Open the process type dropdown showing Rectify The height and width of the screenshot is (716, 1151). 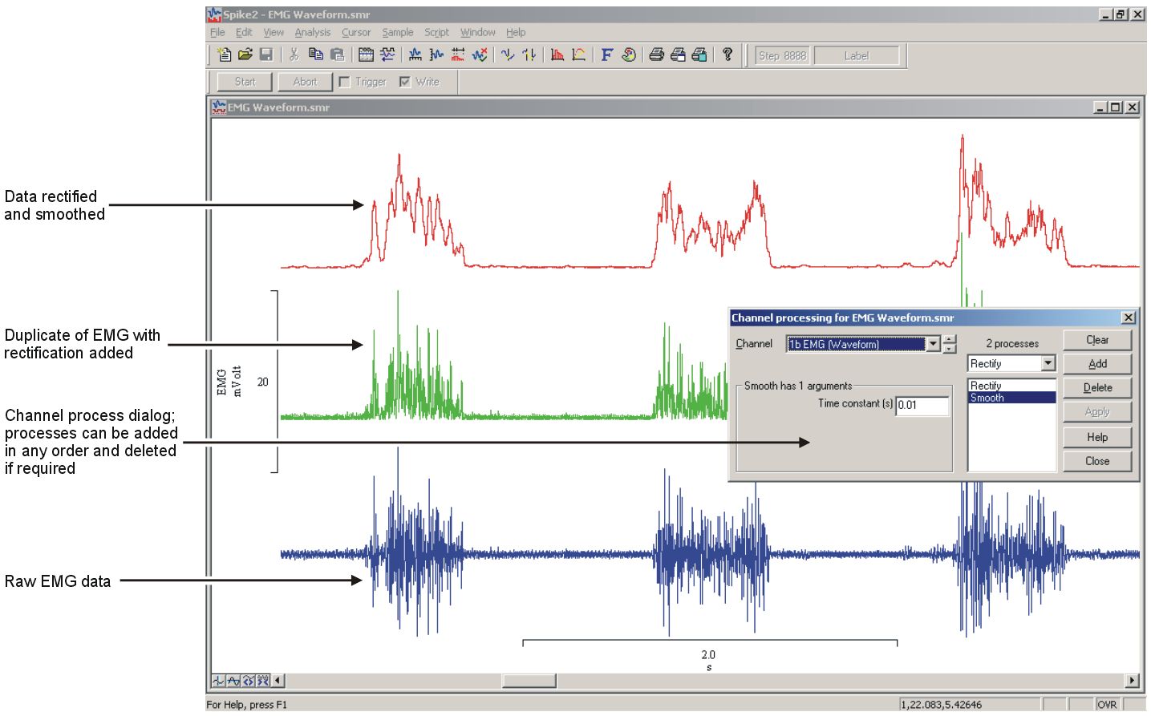pos(1048,363)
